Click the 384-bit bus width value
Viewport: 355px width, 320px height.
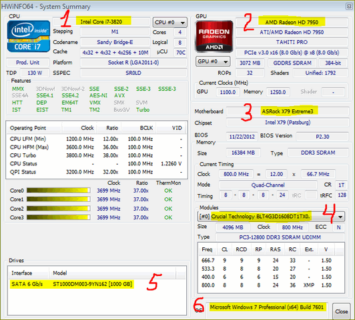point(333,63)
